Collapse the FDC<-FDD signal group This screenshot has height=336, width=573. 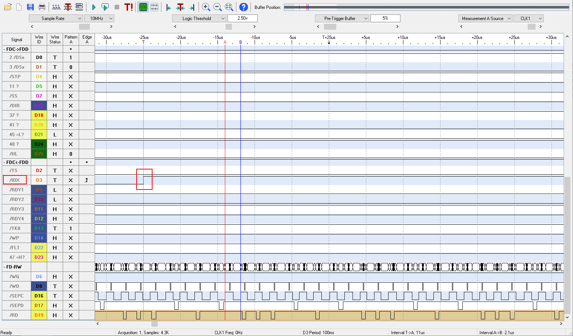[4, 162]
